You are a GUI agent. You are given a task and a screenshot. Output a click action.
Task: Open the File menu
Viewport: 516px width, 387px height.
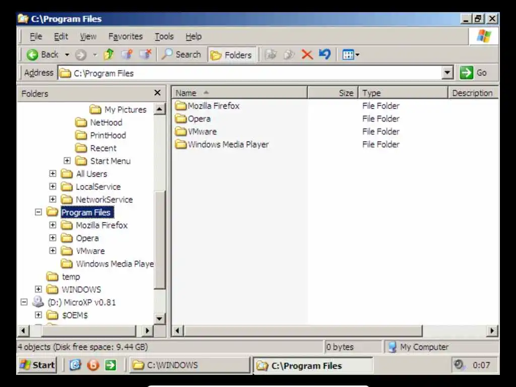point(36,36)
